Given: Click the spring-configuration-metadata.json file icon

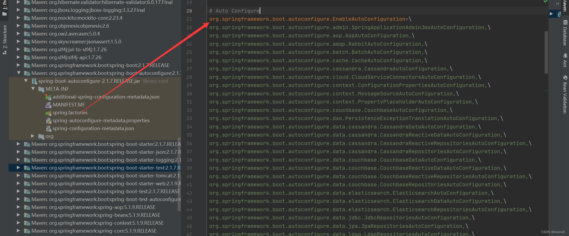Looking at the screenshot, I should (x=48, y=129).
